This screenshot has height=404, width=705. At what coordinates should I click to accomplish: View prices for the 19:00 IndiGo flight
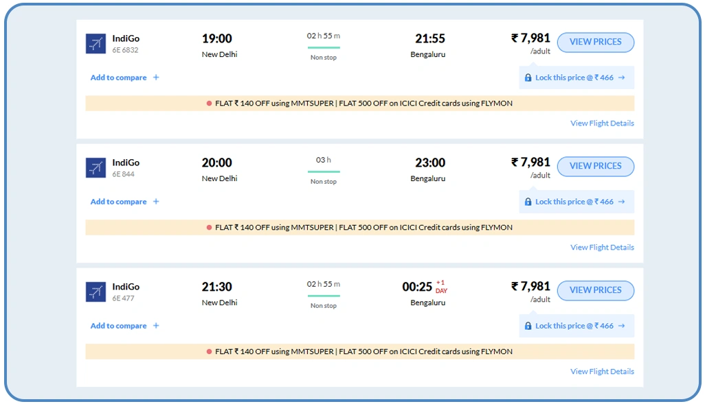pyautogui.click(x=595, y=43)
